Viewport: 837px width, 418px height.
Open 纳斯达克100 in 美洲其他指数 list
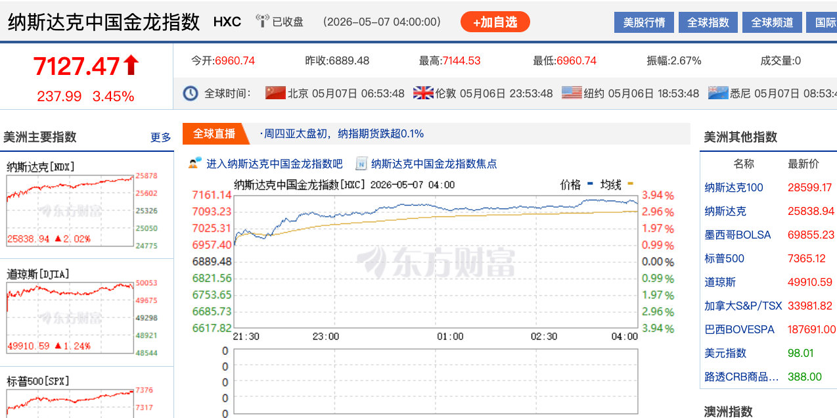pyautogui.click(x=734, y=187)
